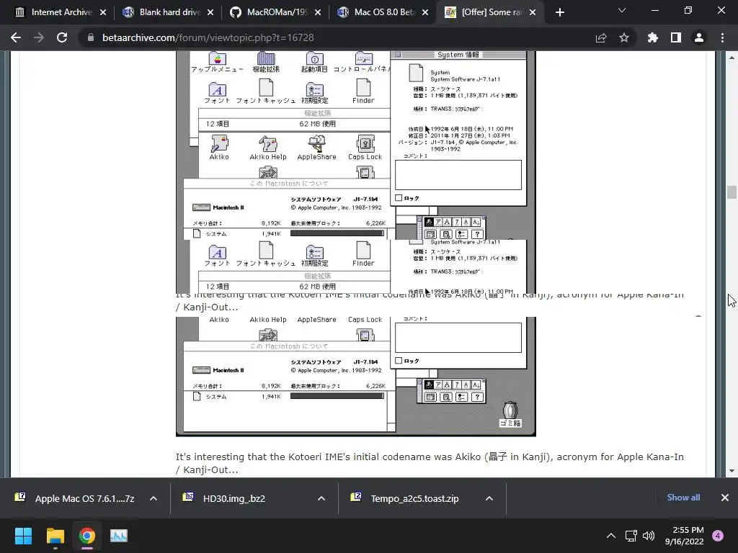Expand options for Apple Mac OS 7.6.1 download
738x553 pixels.
pyautogui.click(x=154, y=498)
